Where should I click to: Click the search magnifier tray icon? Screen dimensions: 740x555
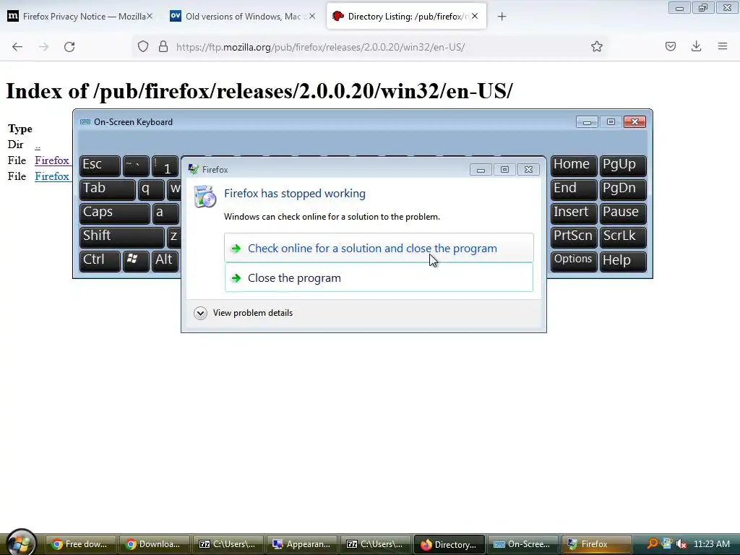point(653,543)
